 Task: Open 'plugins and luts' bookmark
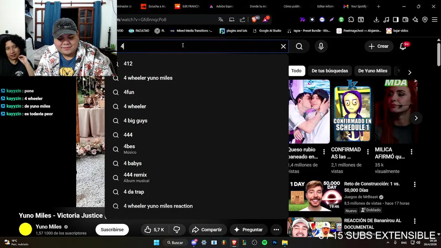coord(234,31)
